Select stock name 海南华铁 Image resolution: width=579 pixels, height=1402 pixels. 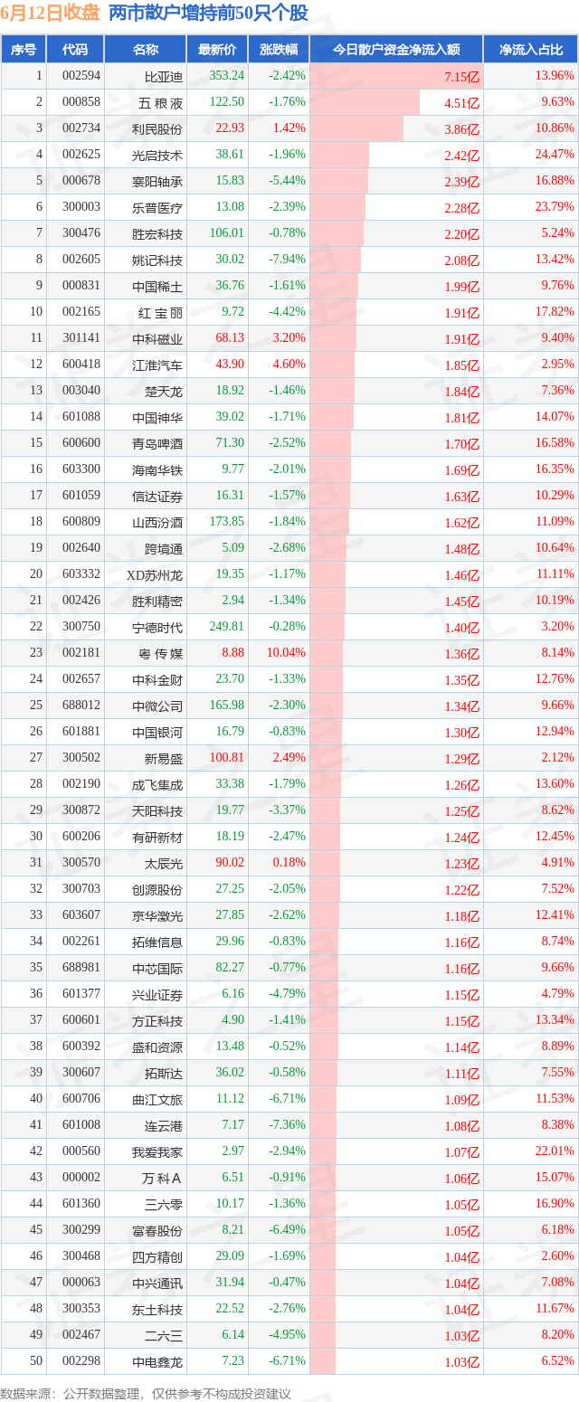pyautogui.click(x=157, y=469)
